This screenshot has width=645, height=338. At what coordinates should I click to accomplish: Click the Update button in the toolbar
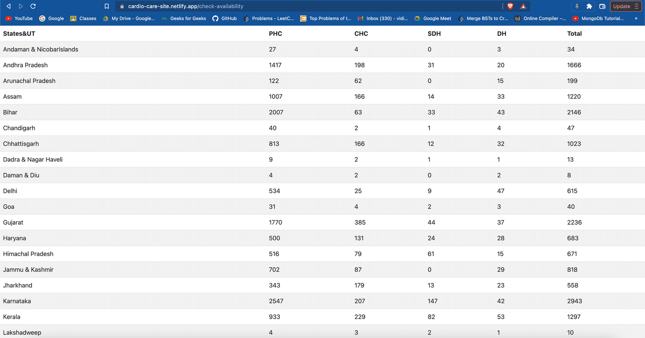(x=626, y=6)
